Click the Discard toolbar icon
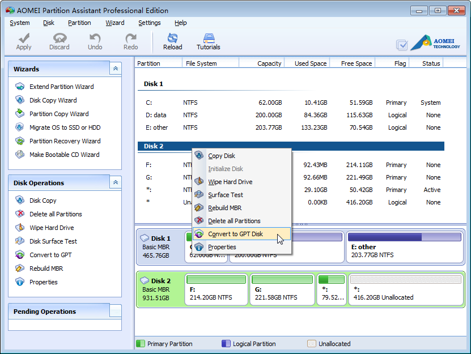 click(59, 41)
